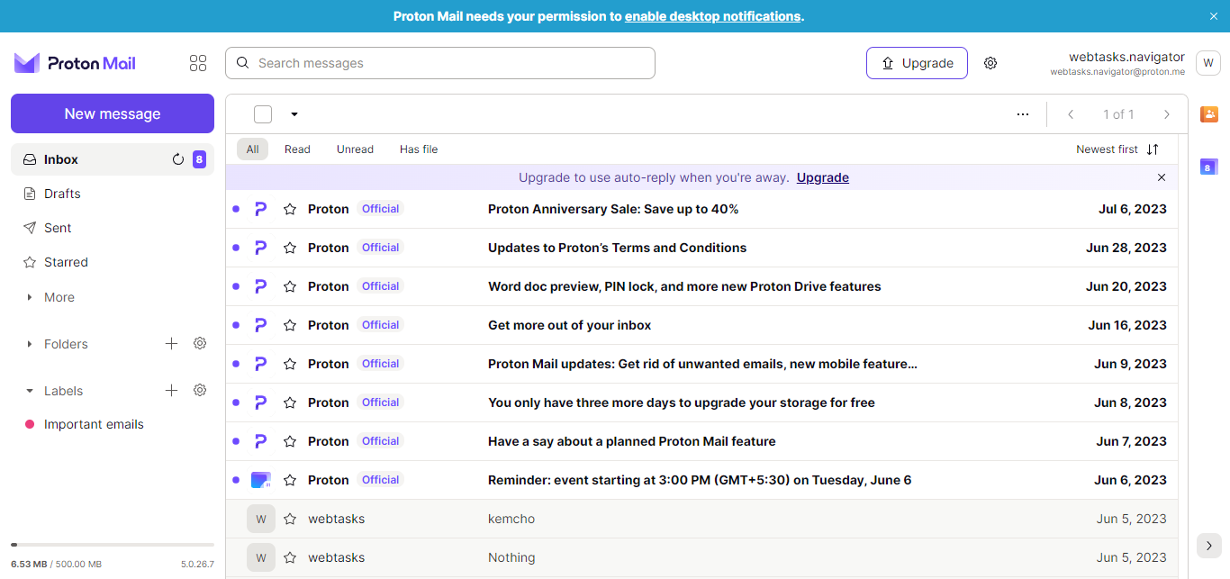Open the Important emails label
Viewport: 1230px width, 579px height.
113,424
